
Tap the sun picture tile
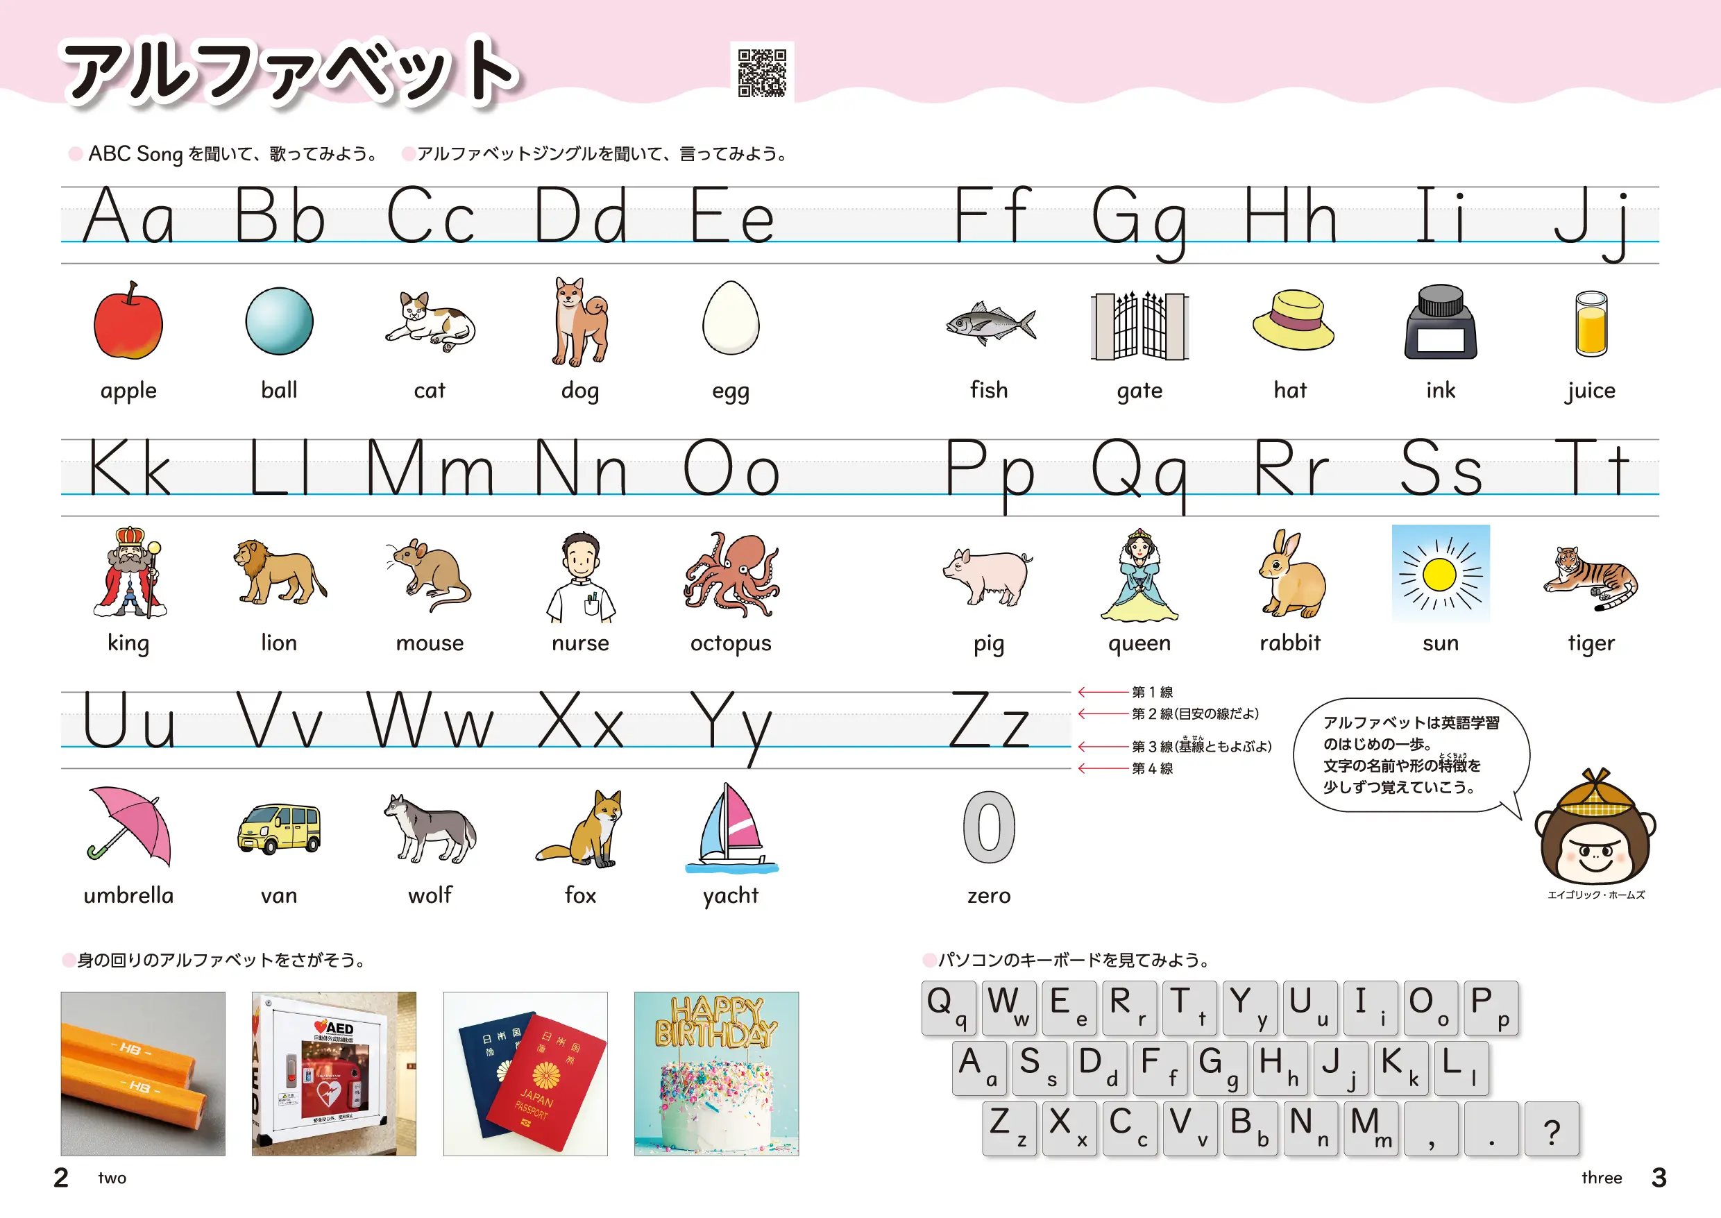click(x=1440, y=574)
